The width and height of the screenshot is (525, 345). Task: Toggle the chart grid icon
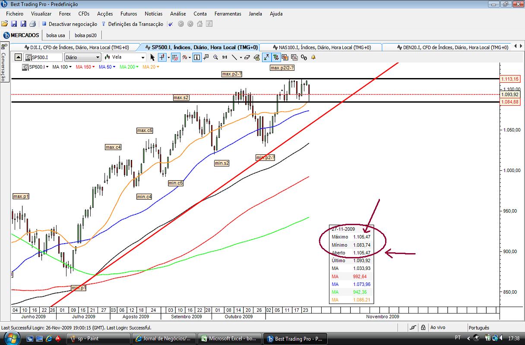pyautogui.click(x=175, y=57)
